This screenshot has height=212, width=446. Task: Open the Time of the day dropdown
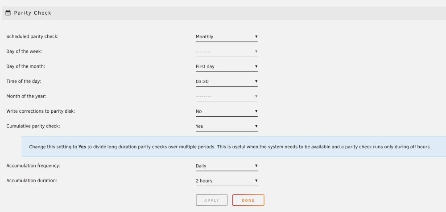[x=227, y=82]
